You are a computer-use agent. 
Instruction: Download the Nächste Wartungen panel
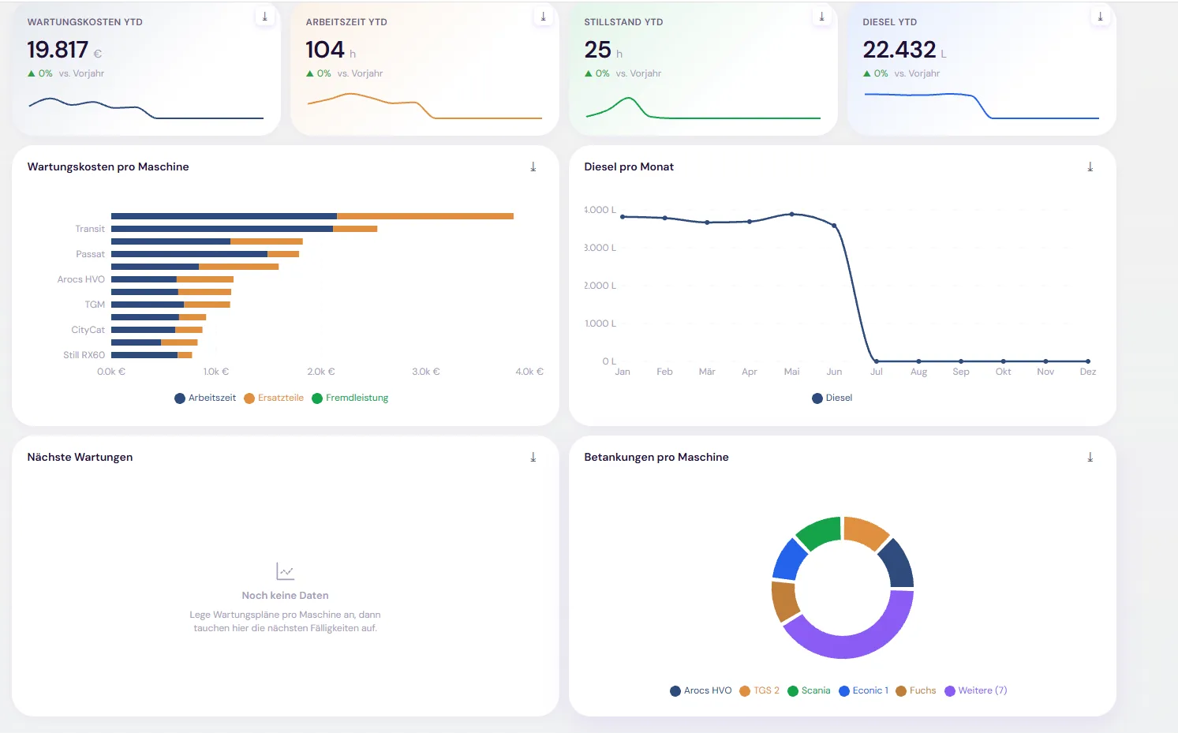tap(533, 457)
